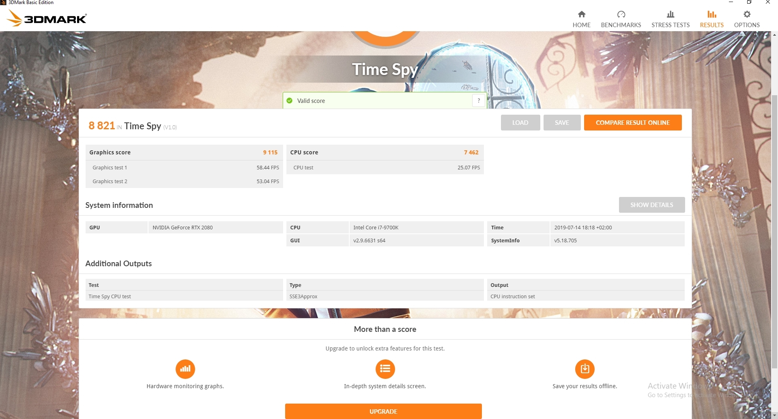Screen dimensions: 778x419
Task: Switch to the HOME tab label
Action: 581,25
